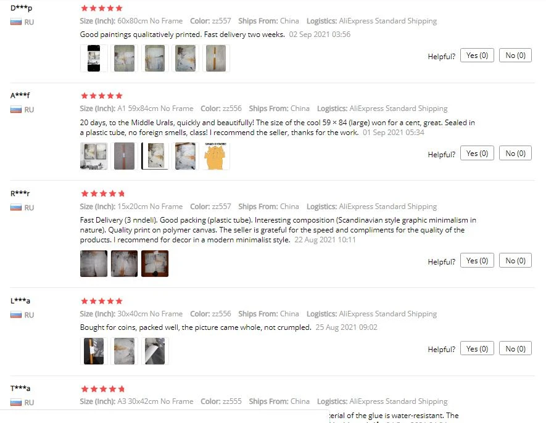Click Yes under A***f's review
546x423 pixels.
point(477,153)
